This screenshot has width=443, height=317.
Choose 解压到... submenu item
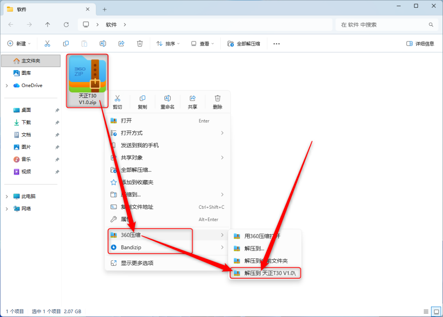coord(265,249)
